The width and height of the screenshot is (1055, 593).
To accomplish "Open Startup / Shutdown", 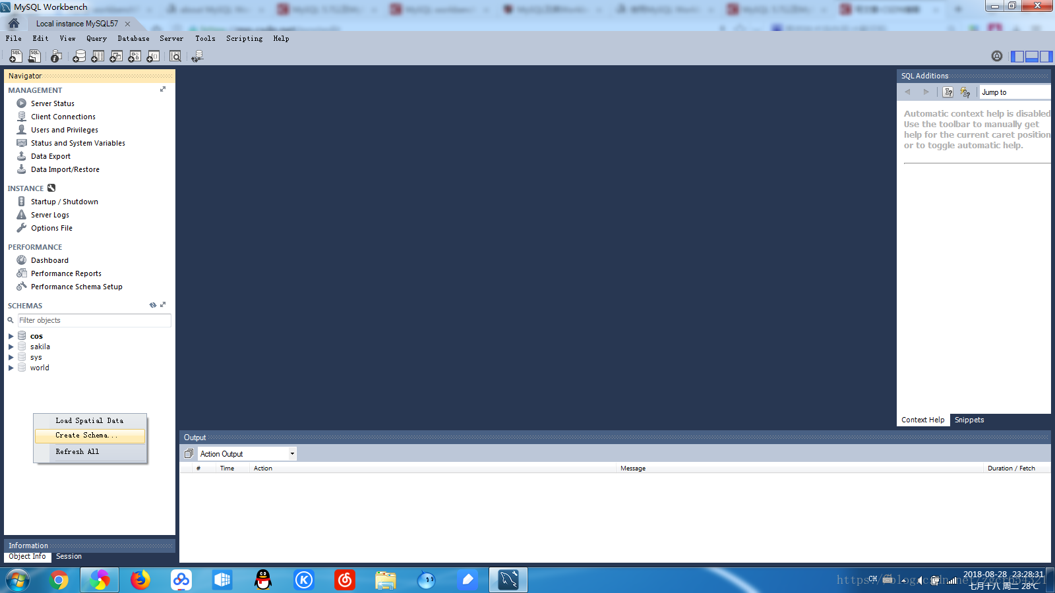I will (x=64, y=202).
